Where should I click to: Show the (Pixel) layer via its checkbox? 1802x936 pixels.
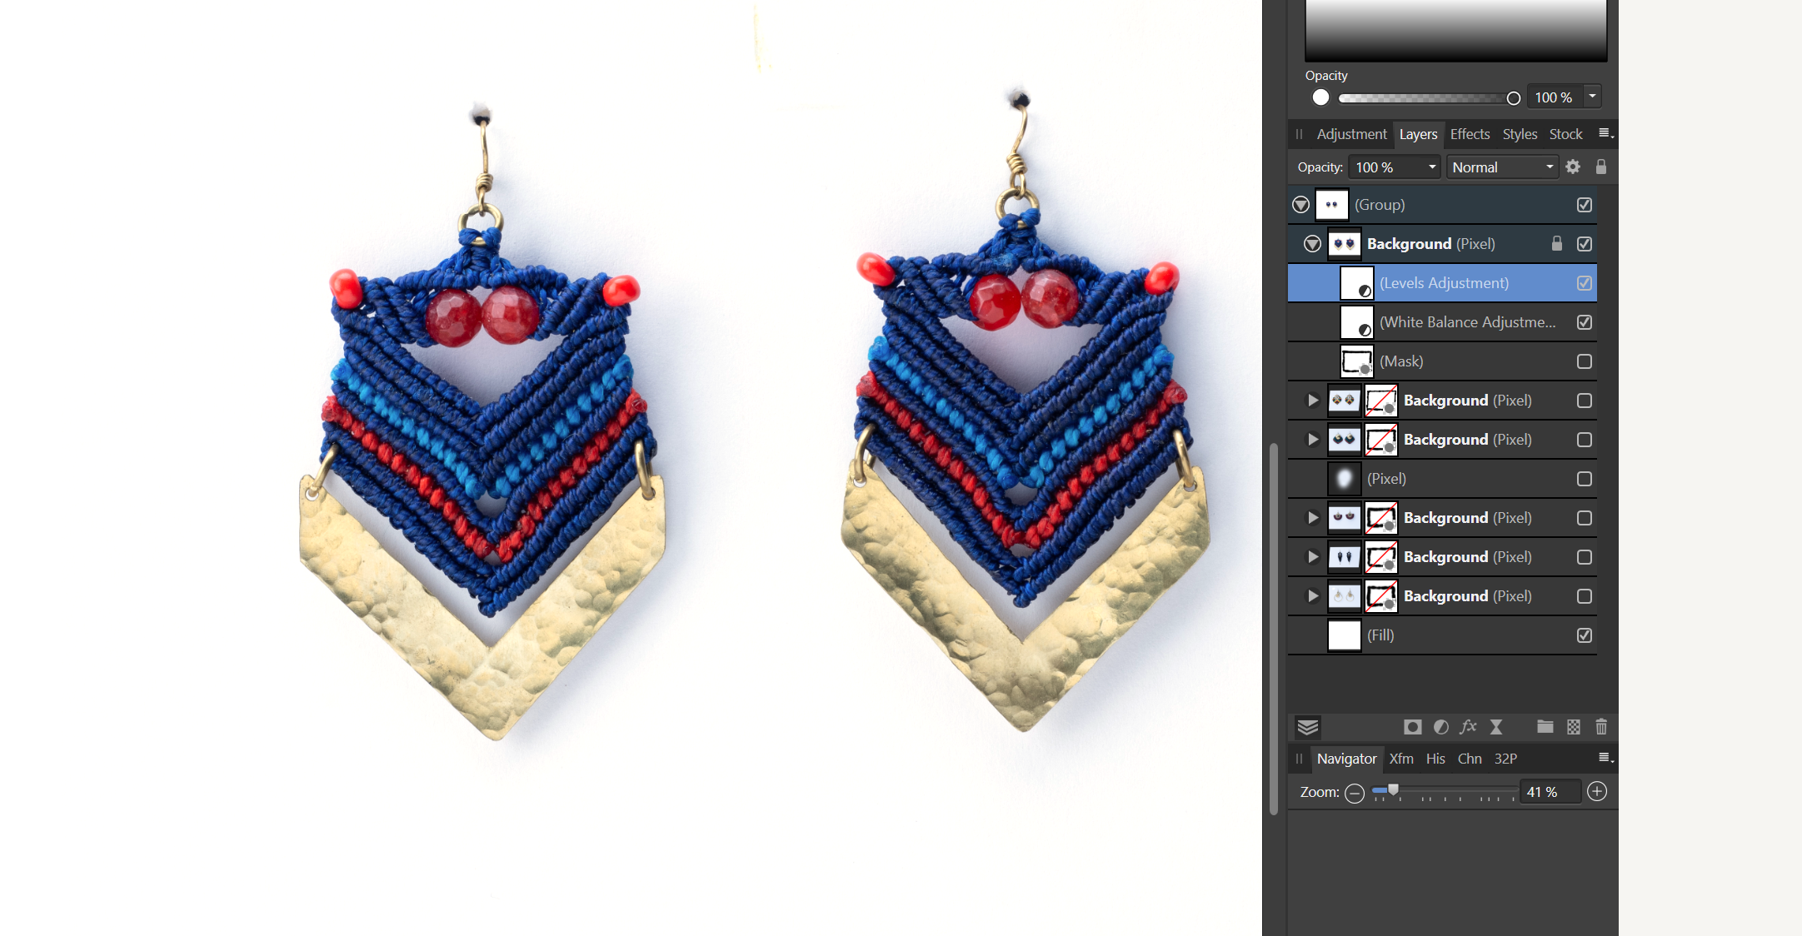(1584, 479)
